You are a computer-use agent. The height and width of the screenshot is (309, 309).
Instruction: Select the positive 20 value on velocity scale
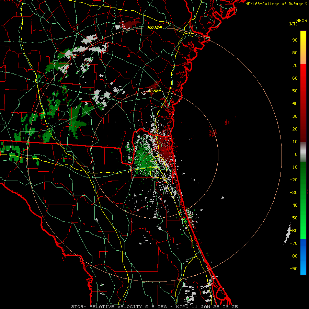pyautogui.click(x=295, y=129)
